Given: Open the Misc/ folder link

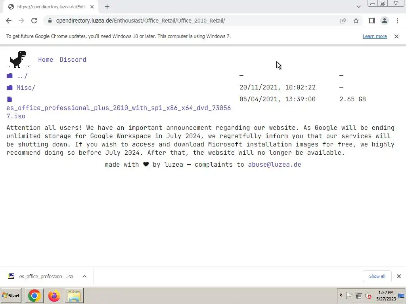Looking at the screenshot, I should [26, 87].
